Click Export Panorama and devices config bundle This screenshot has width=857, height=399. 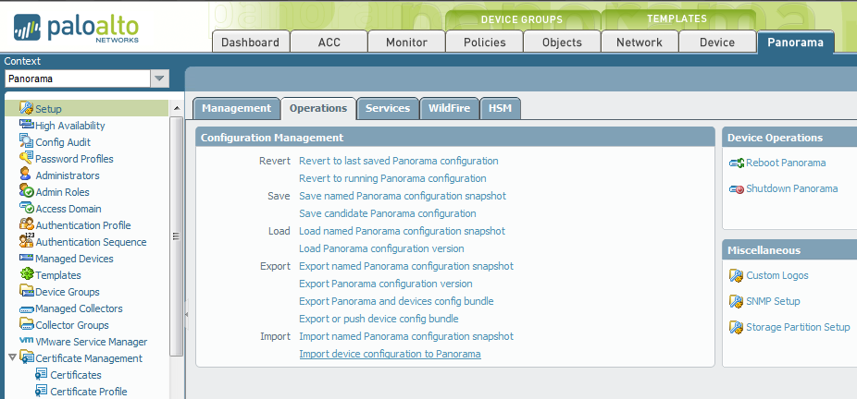click(x=396, y=301)
